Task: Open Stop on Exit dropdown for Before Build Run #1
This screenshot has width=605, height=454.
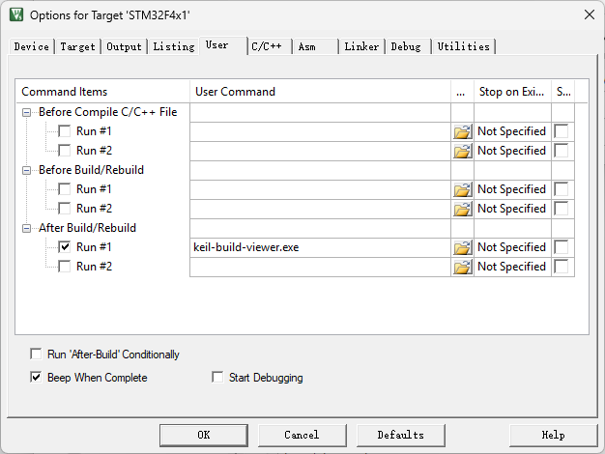Action: click(x=512, y=189)
